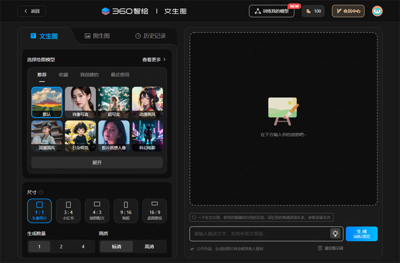Click the 生成 generate button
The height and width of the screenshot is (263, 400).
[x=361, y=234]
